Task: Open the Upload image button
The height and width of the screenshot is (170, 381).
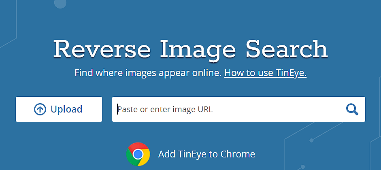Action: pyautogui.click(x=59, y=109)
